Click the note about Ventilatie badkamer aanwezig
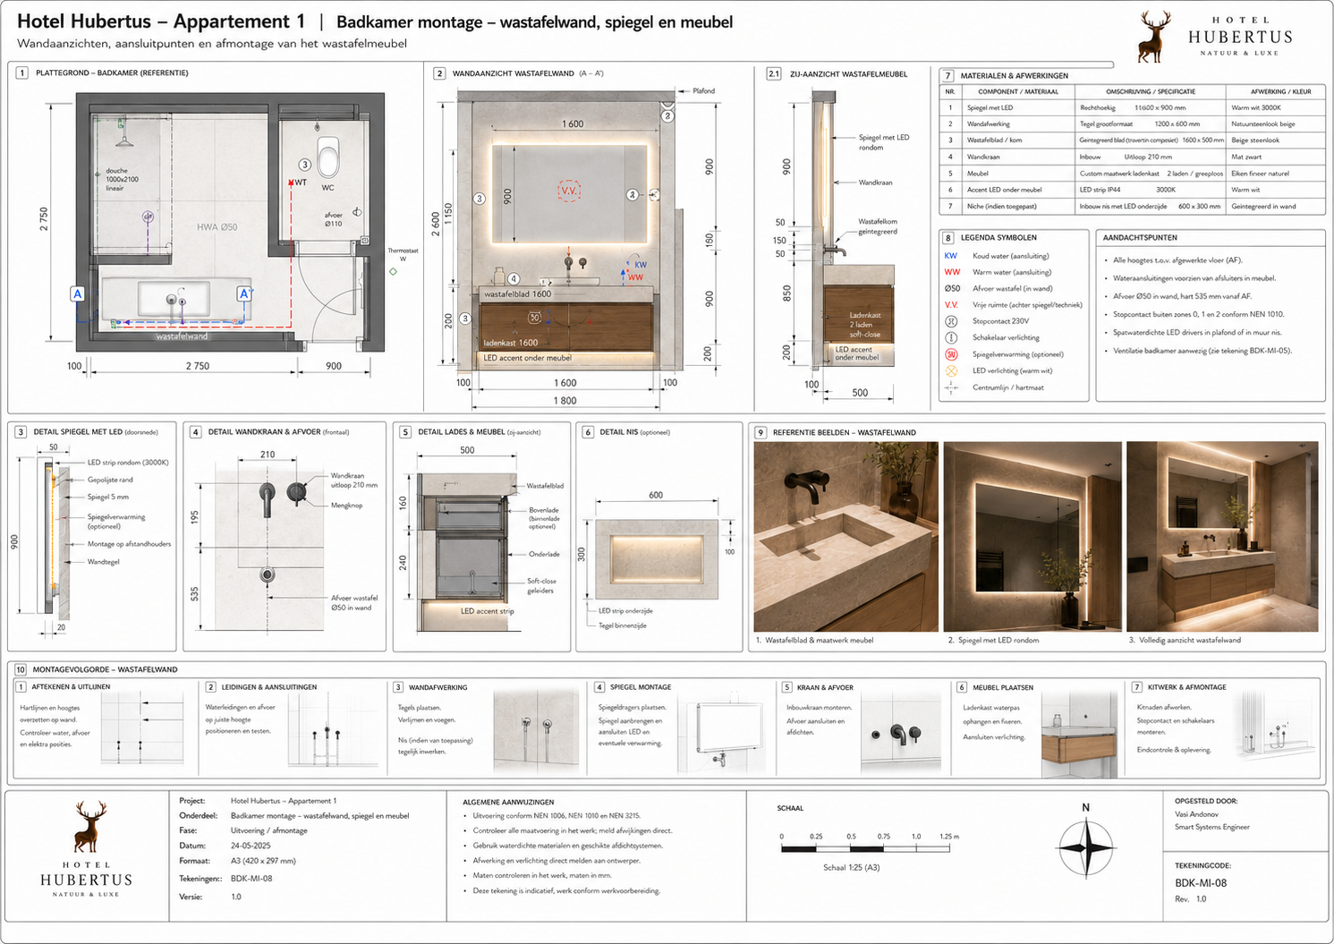 1202,351
